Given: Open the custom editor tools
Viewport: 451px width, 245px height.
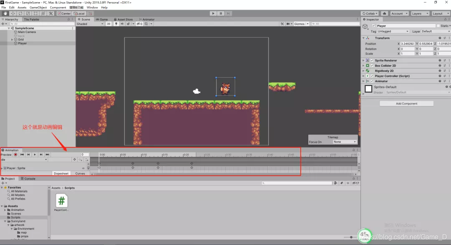Looking at the screenshot, I should tap(51, 13).
